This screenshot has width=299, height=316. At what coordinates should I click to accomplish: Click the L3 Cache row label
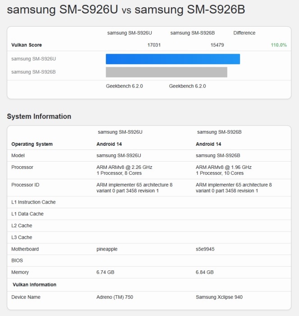tap(22, 237)
